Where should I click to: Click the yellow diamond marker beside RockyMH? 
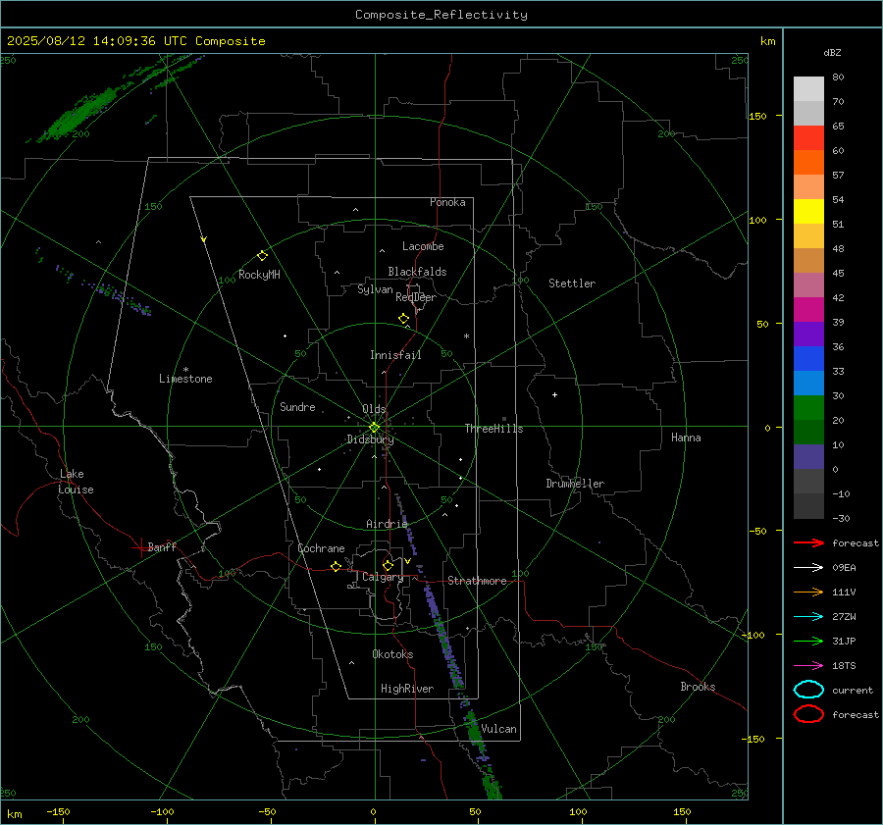point(262,256)
